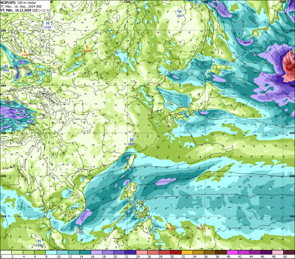Click the 140E longitude label

[x=205, y=2]
